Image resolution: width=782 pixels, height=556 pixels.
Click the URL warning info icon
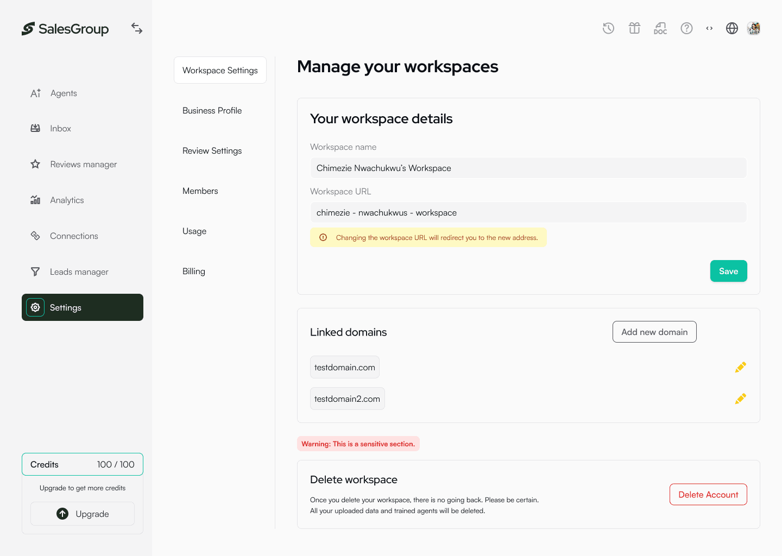(x=323, y=237)
